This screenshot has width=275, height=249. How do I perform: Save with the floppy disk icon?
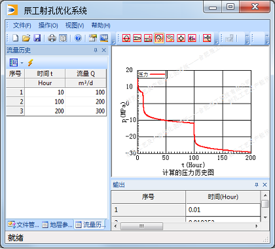[x=37, y=38]
